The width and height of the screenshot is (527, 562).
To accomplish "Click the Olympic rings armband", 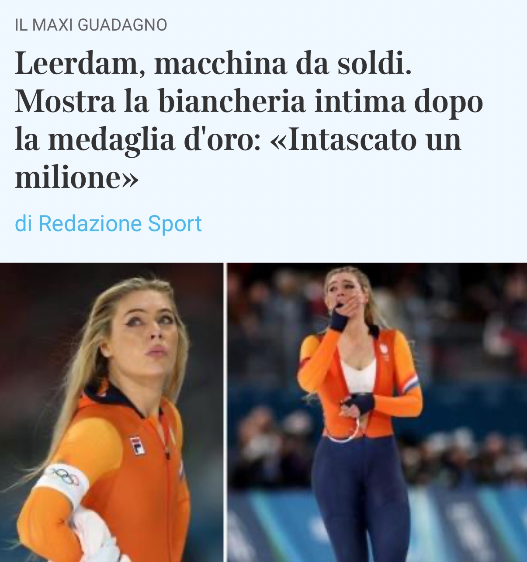I will 64,483.
